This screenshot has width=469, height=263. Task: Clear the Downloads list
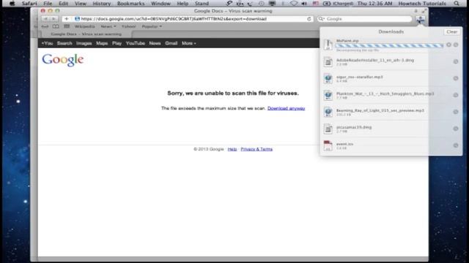pos(451,31)
